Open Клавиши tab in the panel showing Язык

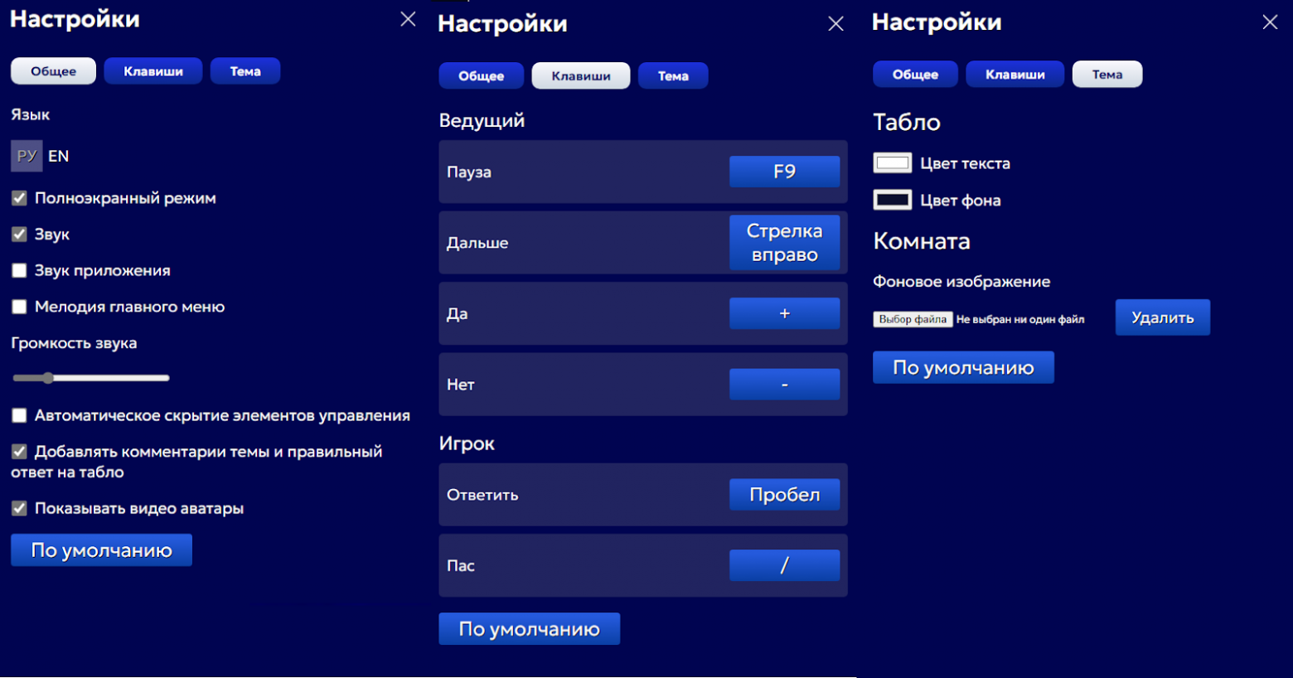coord(153,71)
